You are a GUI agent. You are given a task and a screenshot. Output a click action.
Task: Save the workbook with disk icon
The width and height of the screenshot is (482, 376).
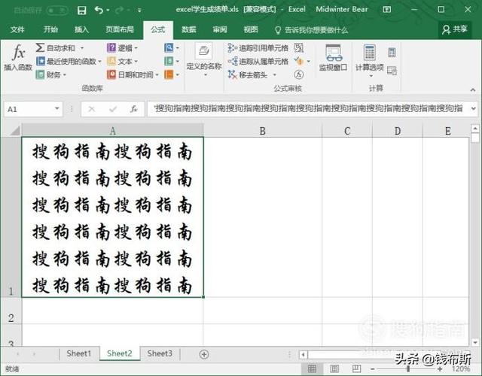click(82, 11)
